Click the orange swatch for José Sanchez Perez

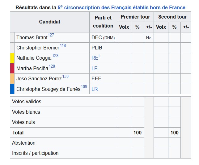point(12,78)
